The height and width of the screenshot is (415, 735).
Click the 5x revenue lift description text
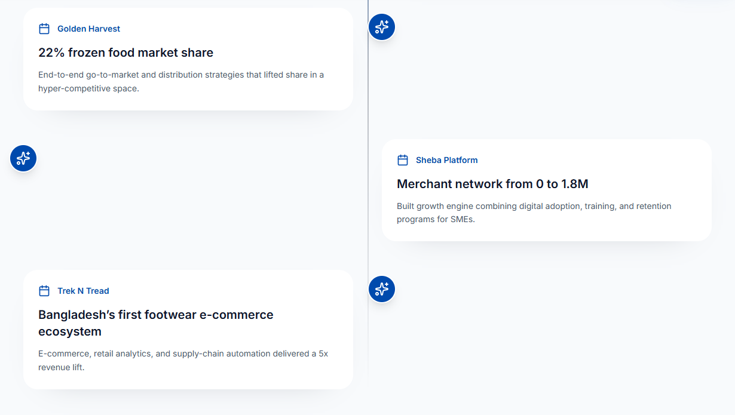183,360
